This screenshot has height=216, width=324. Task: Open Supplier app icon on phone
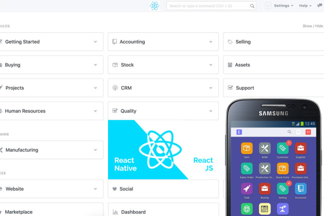tap(300, 148)
